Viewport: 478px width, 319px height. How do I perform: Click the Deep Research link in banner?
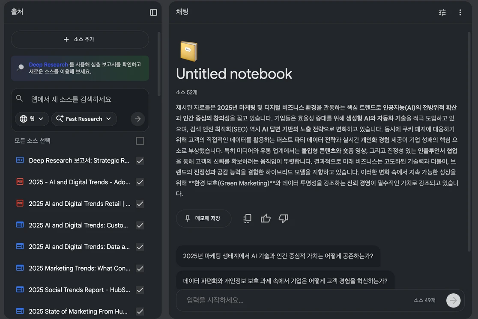[x=48, y=65]
